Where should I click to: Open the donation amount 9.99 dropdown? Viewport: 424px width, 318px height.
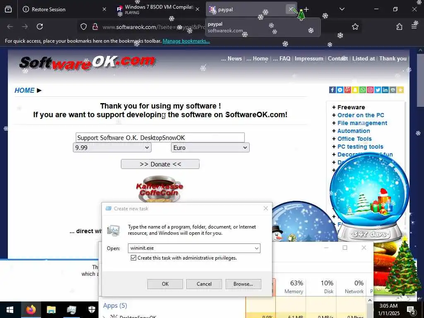click(x=112, y=148)
